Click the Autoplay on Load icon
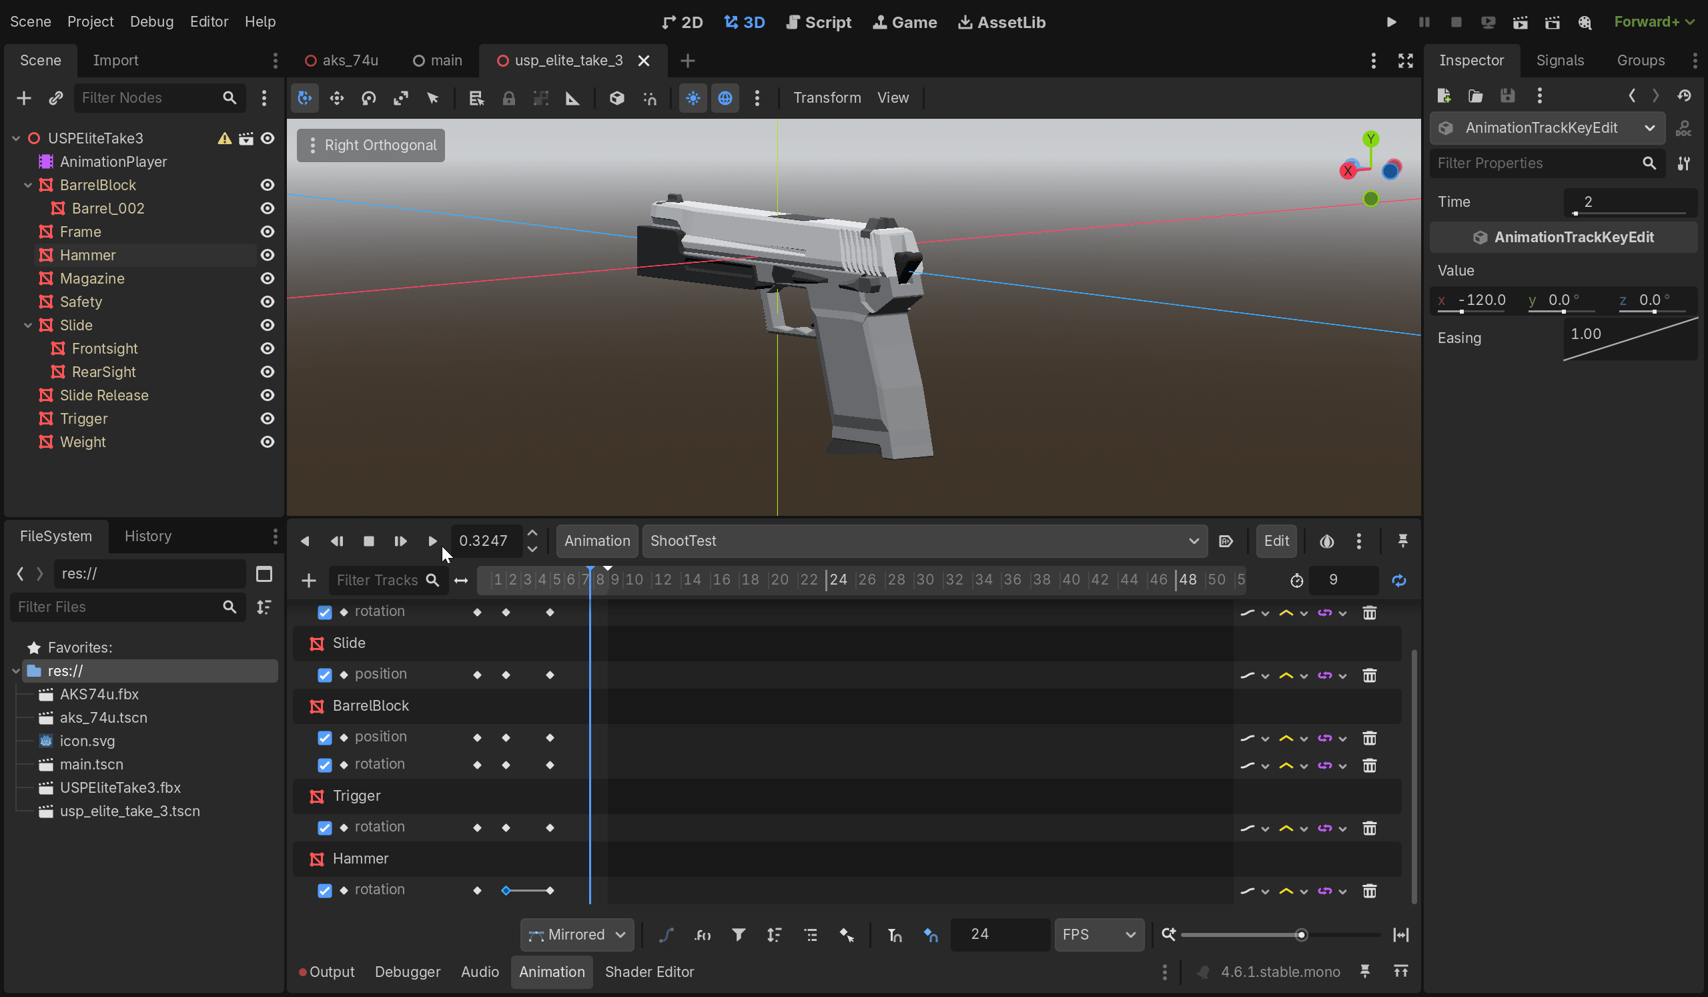 pyautogui.click(x=1226, y=541)
